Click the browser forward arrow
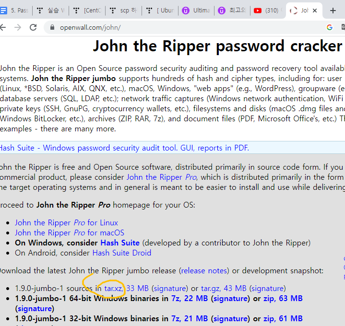The width and height of the screenshot is (345, 326). (x=18, y=27)
